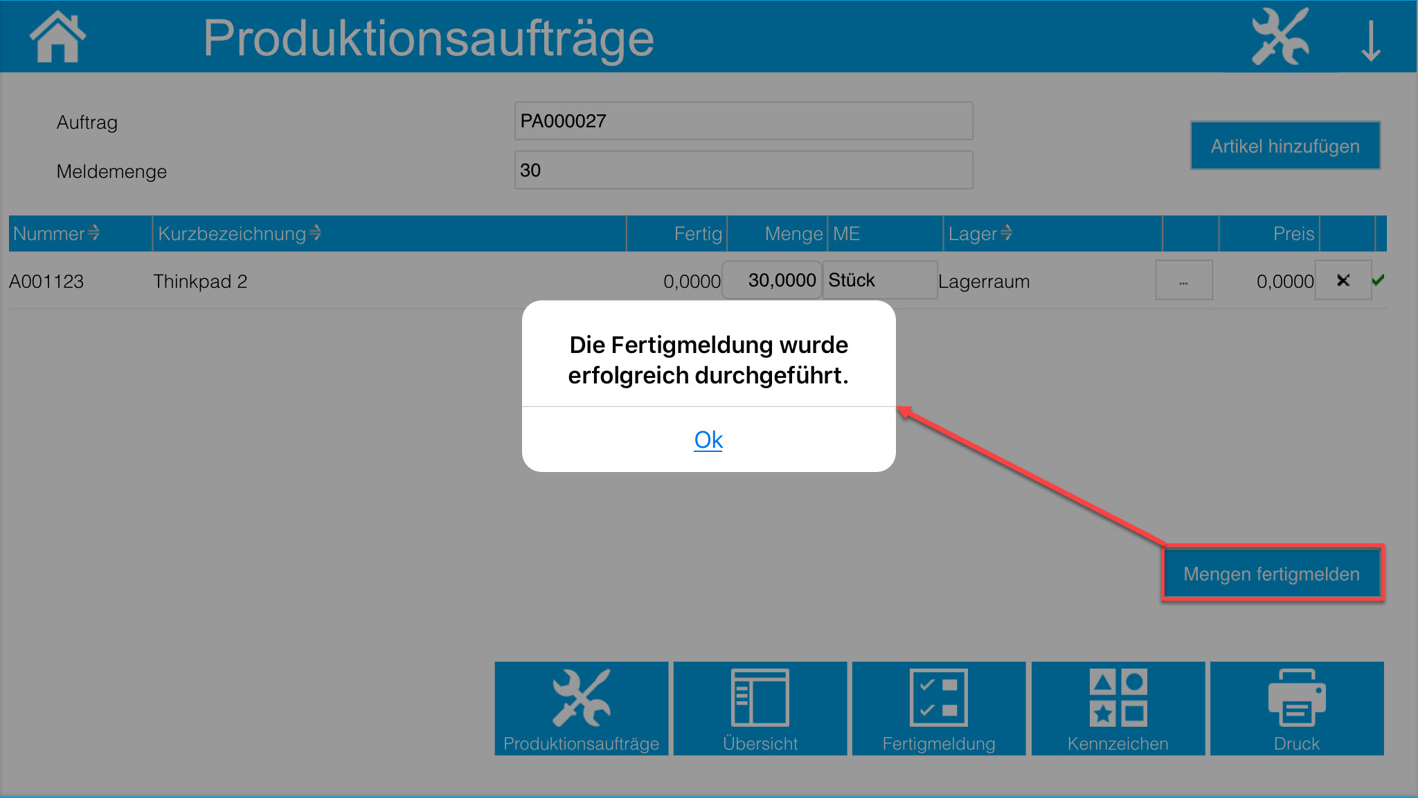
Task: Click the down arrow icon in header
Action: point(1370,40)
